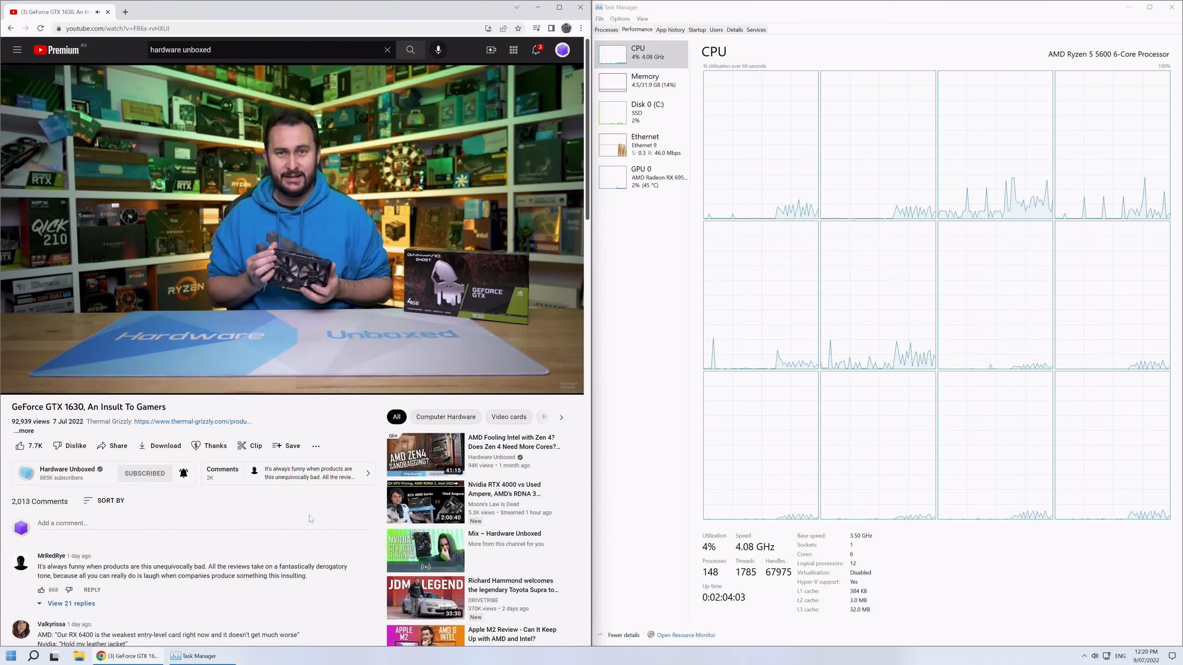1183x665 pixels.
Task: Switch to the Processes tab
Action: 606,30
